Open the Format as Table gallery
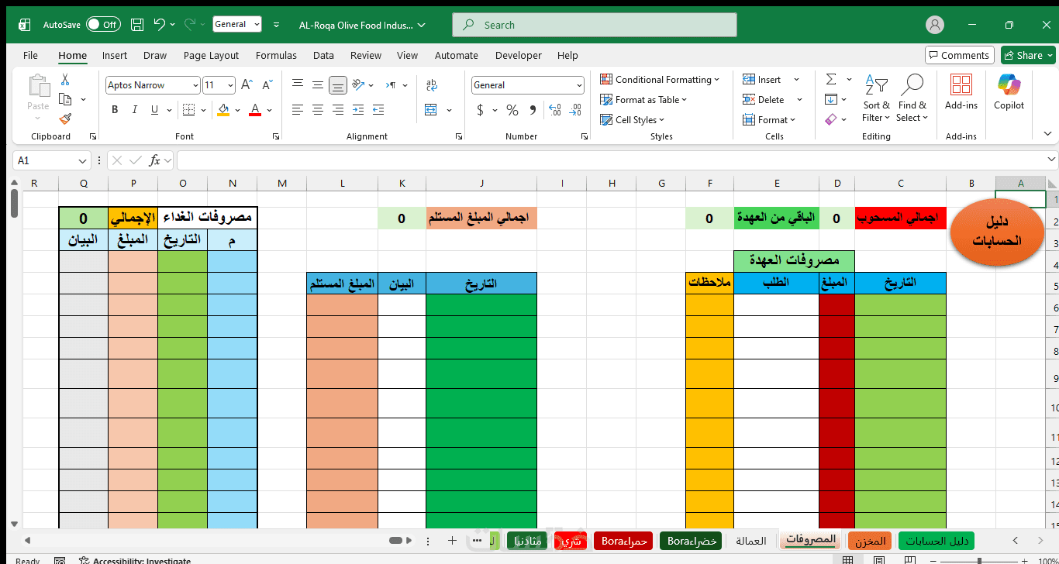The image size is (1059, 564). pyautogui.click(x=643, y=99)
